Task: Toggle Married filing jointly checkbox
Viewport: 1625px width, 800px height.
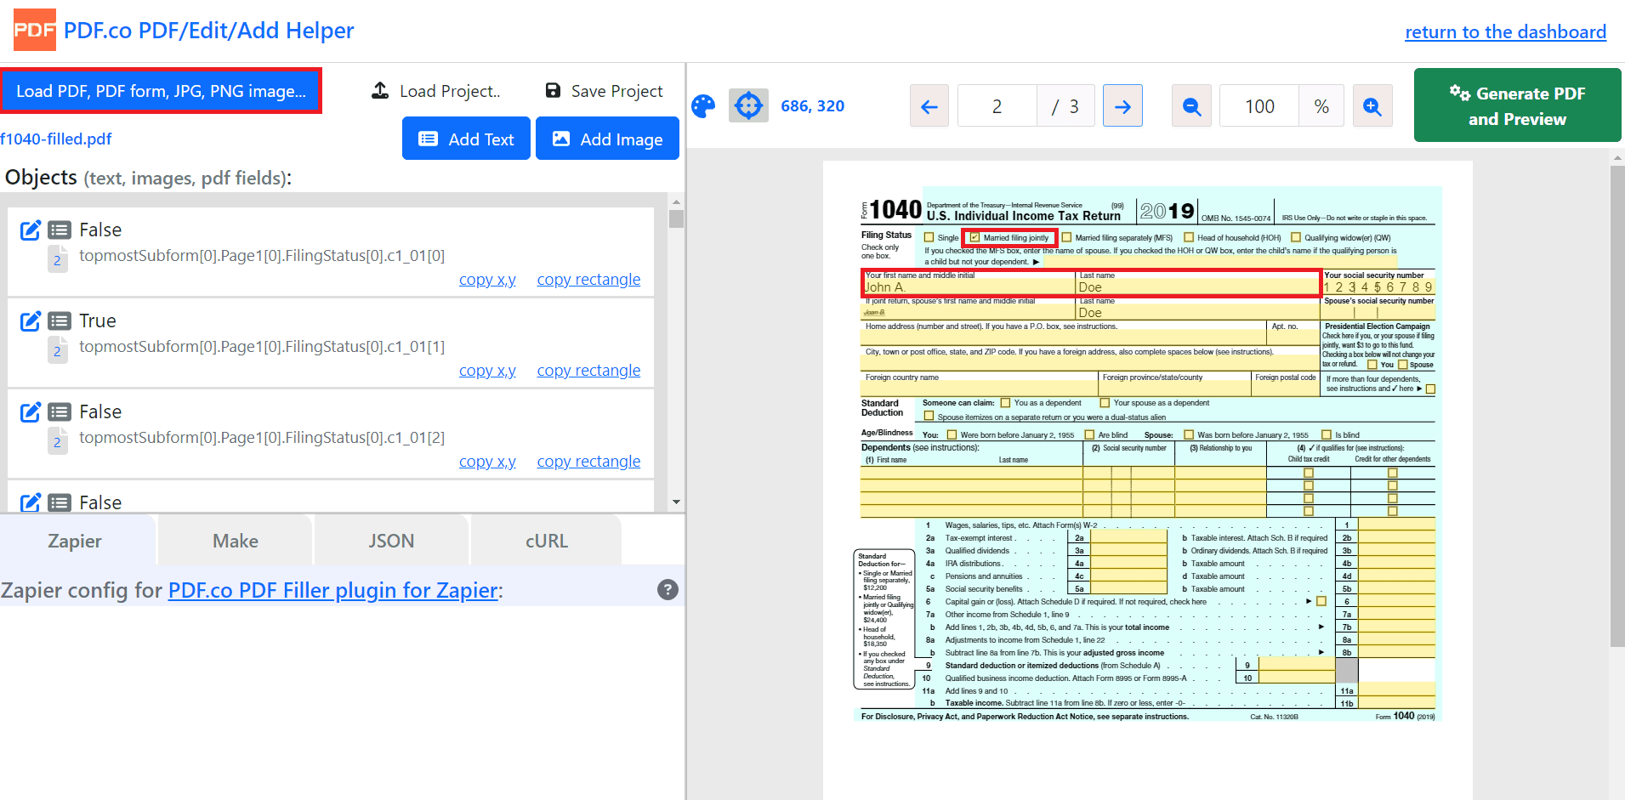Action: click(x=974, y=238)
